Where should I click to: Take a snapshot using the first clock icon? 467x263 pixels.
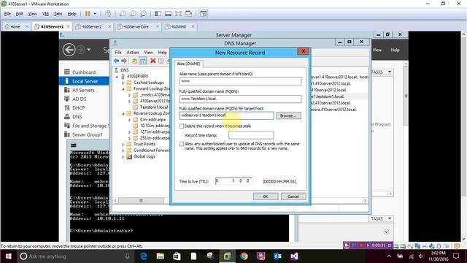click(x=123, y=14)
